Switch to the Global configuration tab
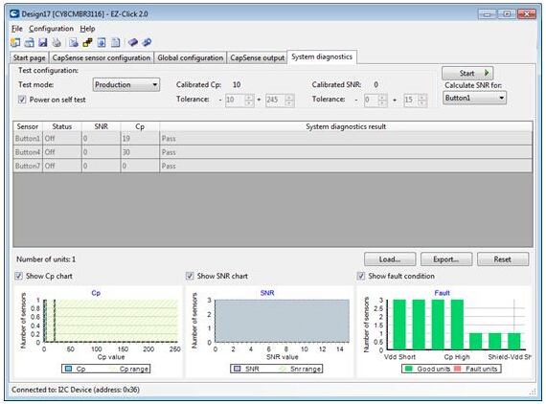This screenshot has height=404, width=546. click(190, 57)
